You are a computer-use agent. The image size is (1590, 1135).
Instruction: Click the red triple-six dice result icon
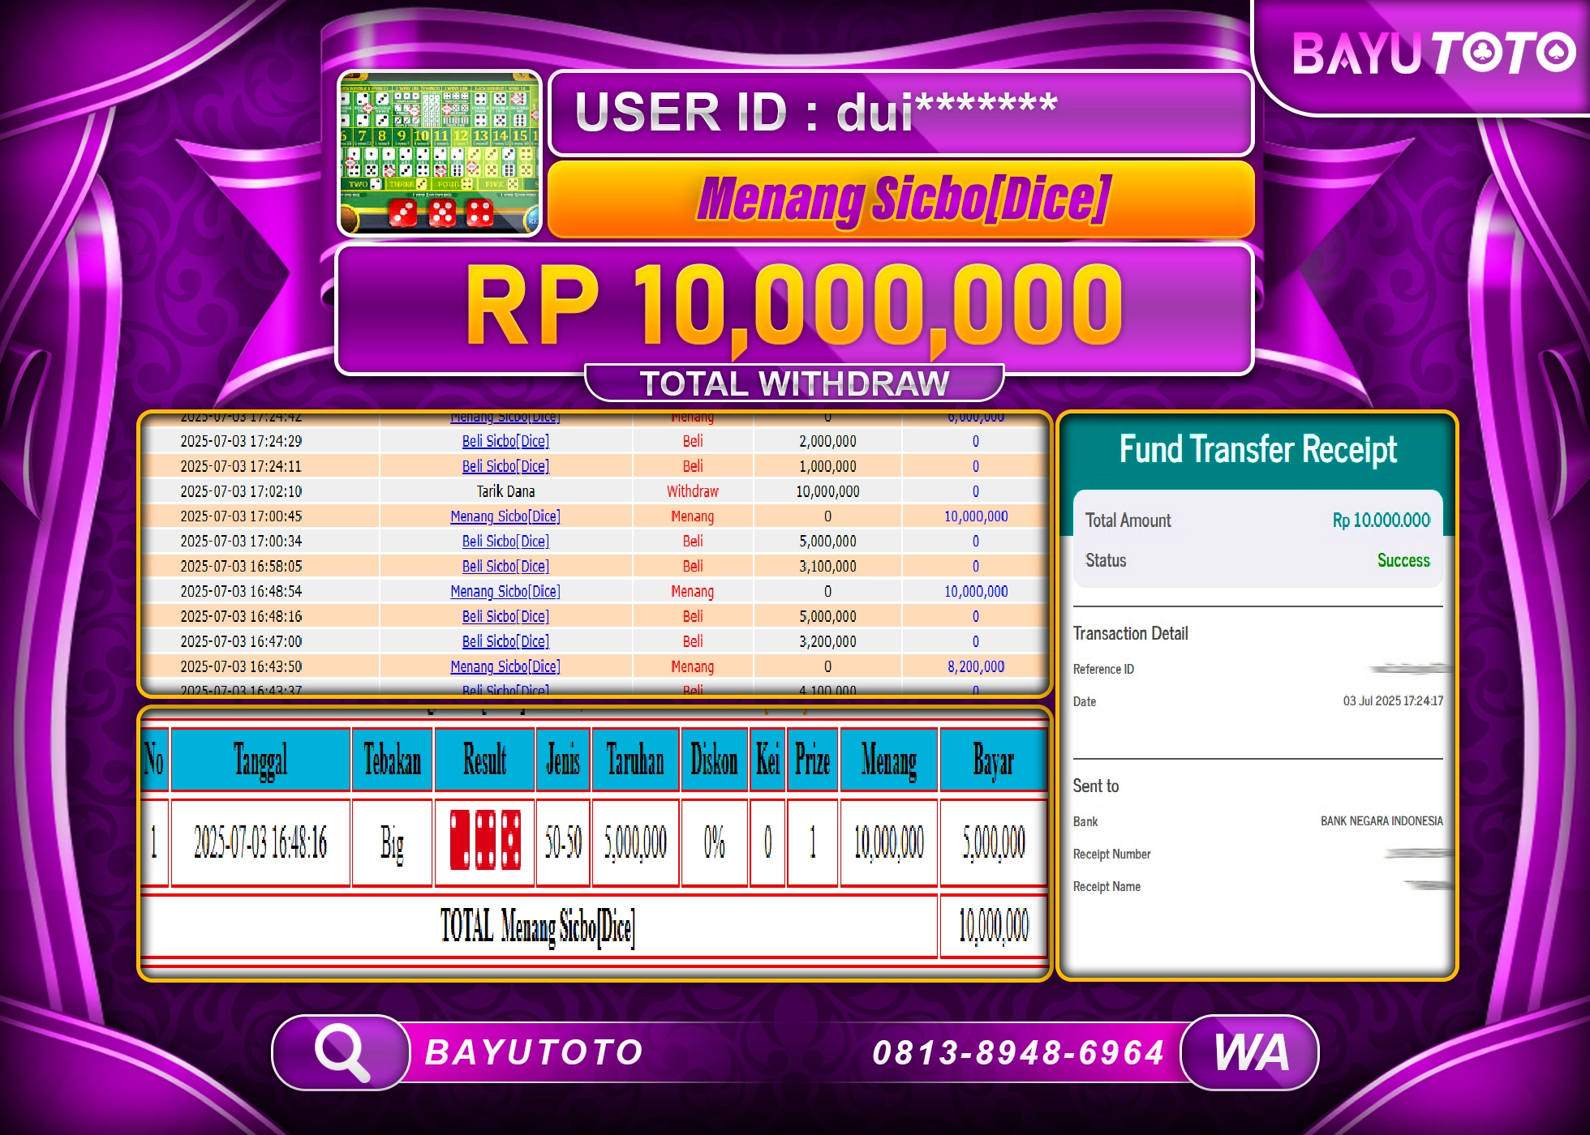tap(484, 840)
